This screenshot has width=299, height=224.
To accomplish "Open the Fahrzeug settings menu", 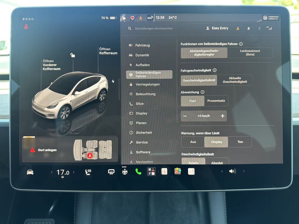I will click(149, 45).
